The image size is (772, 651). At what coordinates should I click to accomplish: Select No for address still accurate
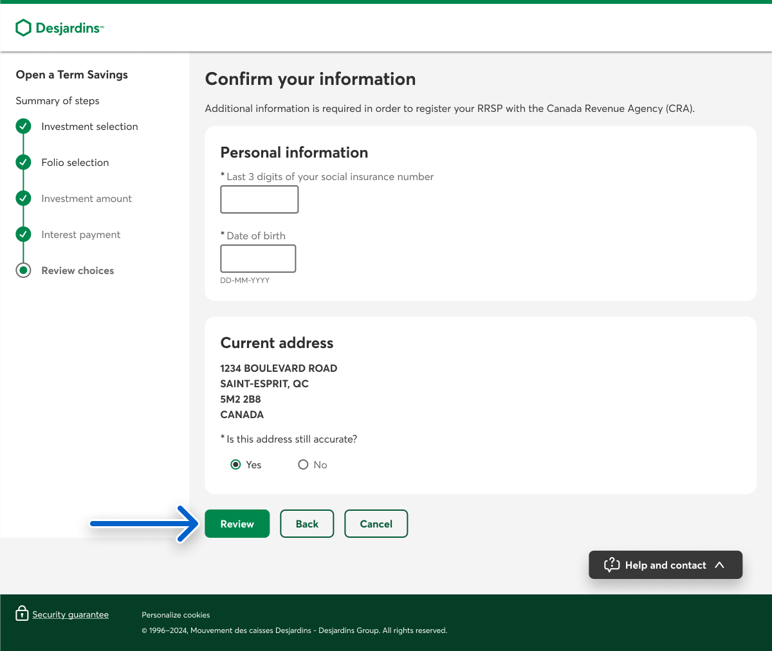click(x=303, y=464)
